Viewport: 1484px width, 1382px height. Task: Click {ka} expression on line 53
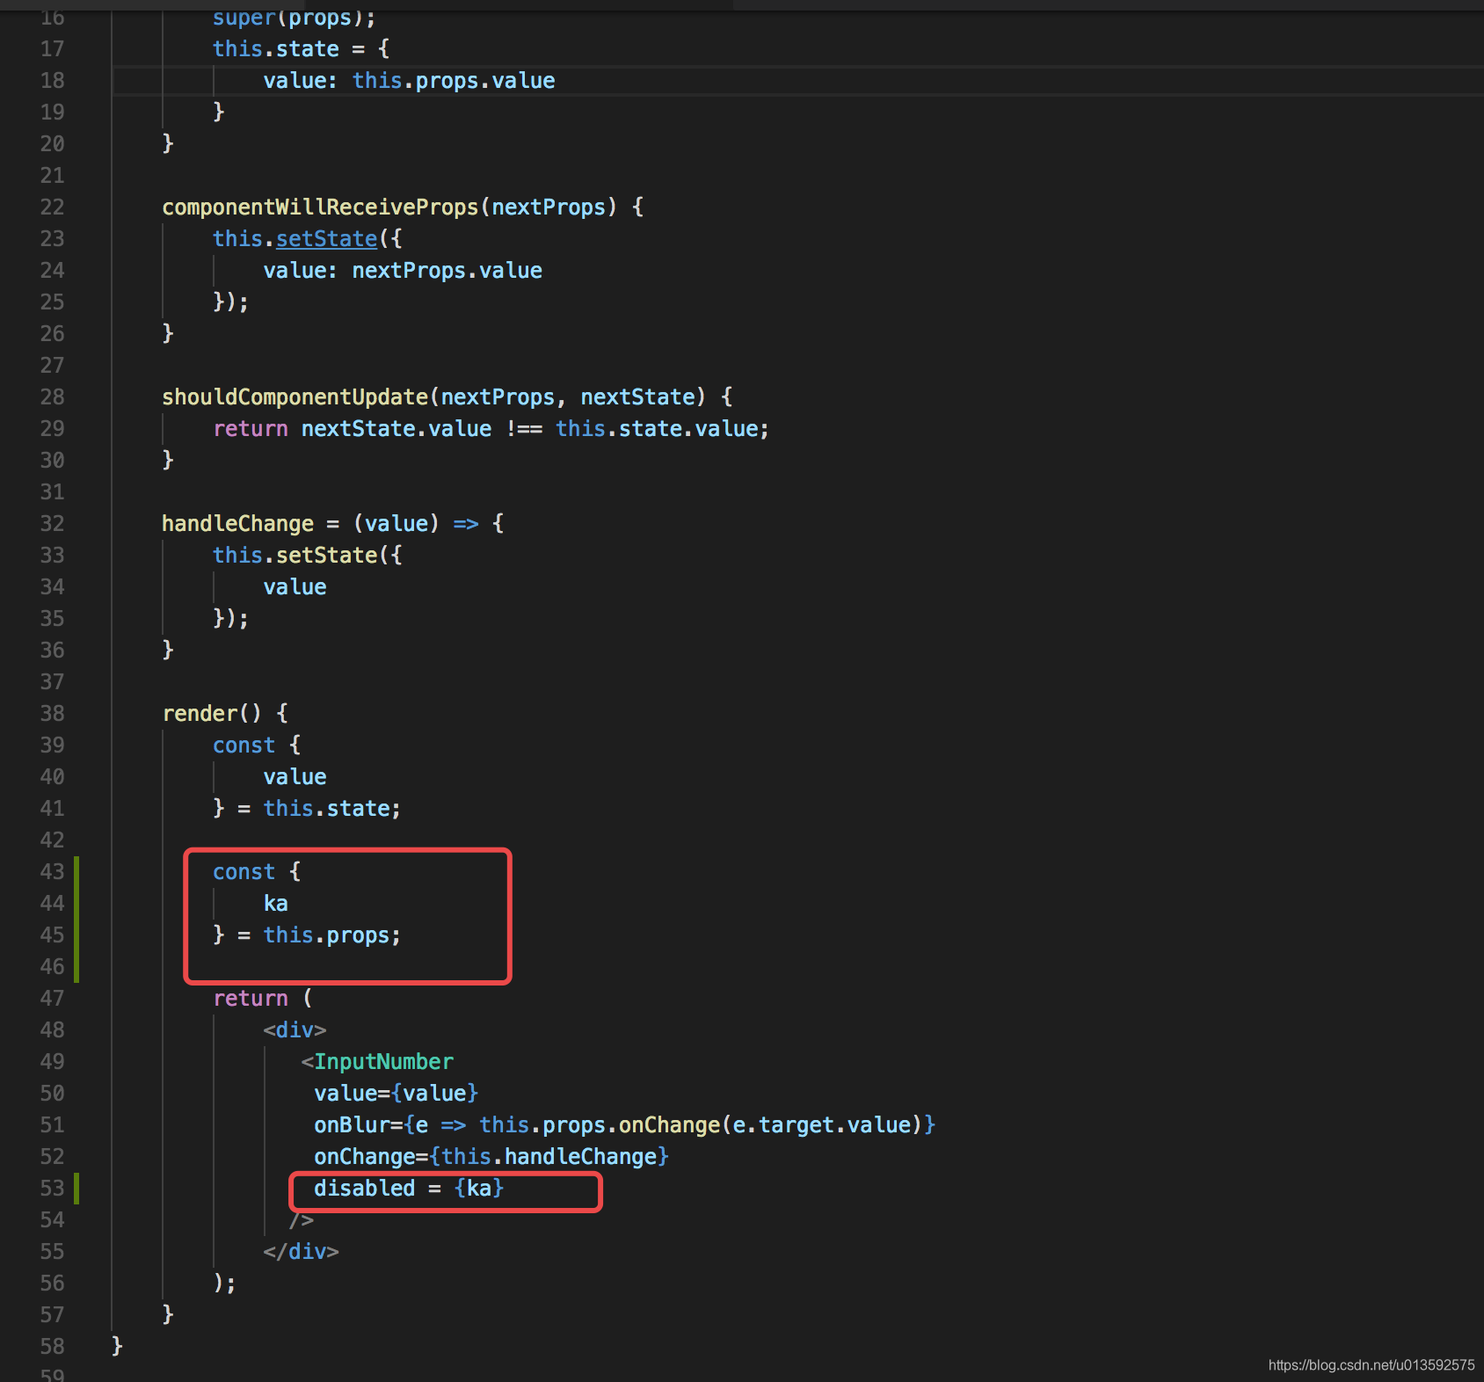click(479, 1189)
